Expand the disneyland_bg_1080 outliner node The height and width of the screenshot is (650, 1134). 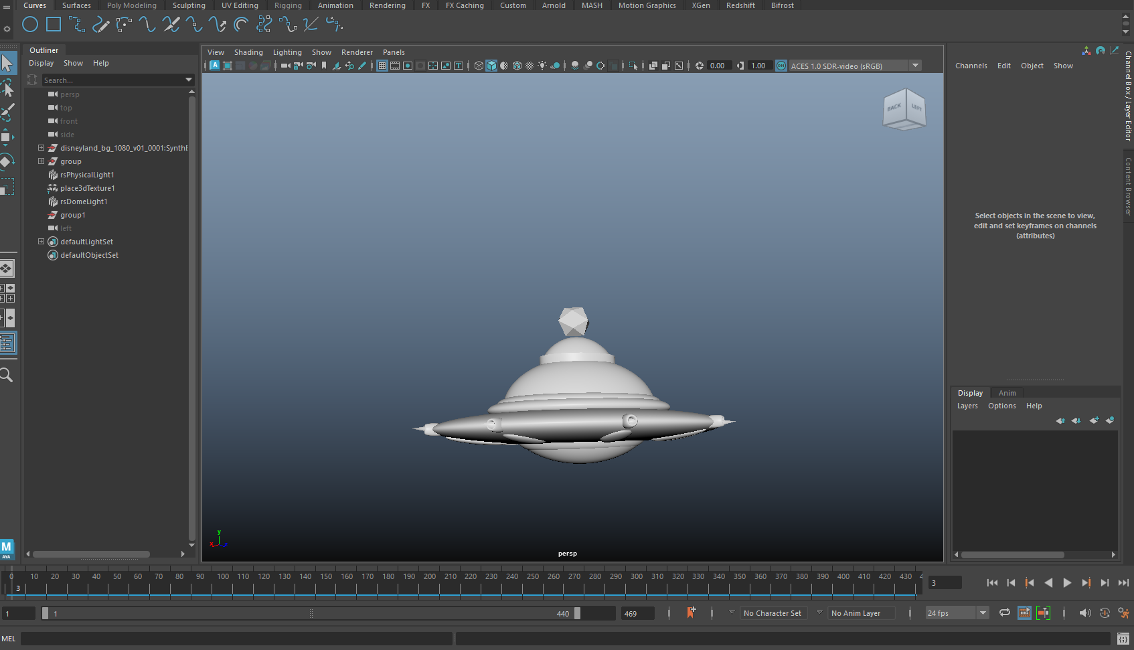click(x=41, y=148)
